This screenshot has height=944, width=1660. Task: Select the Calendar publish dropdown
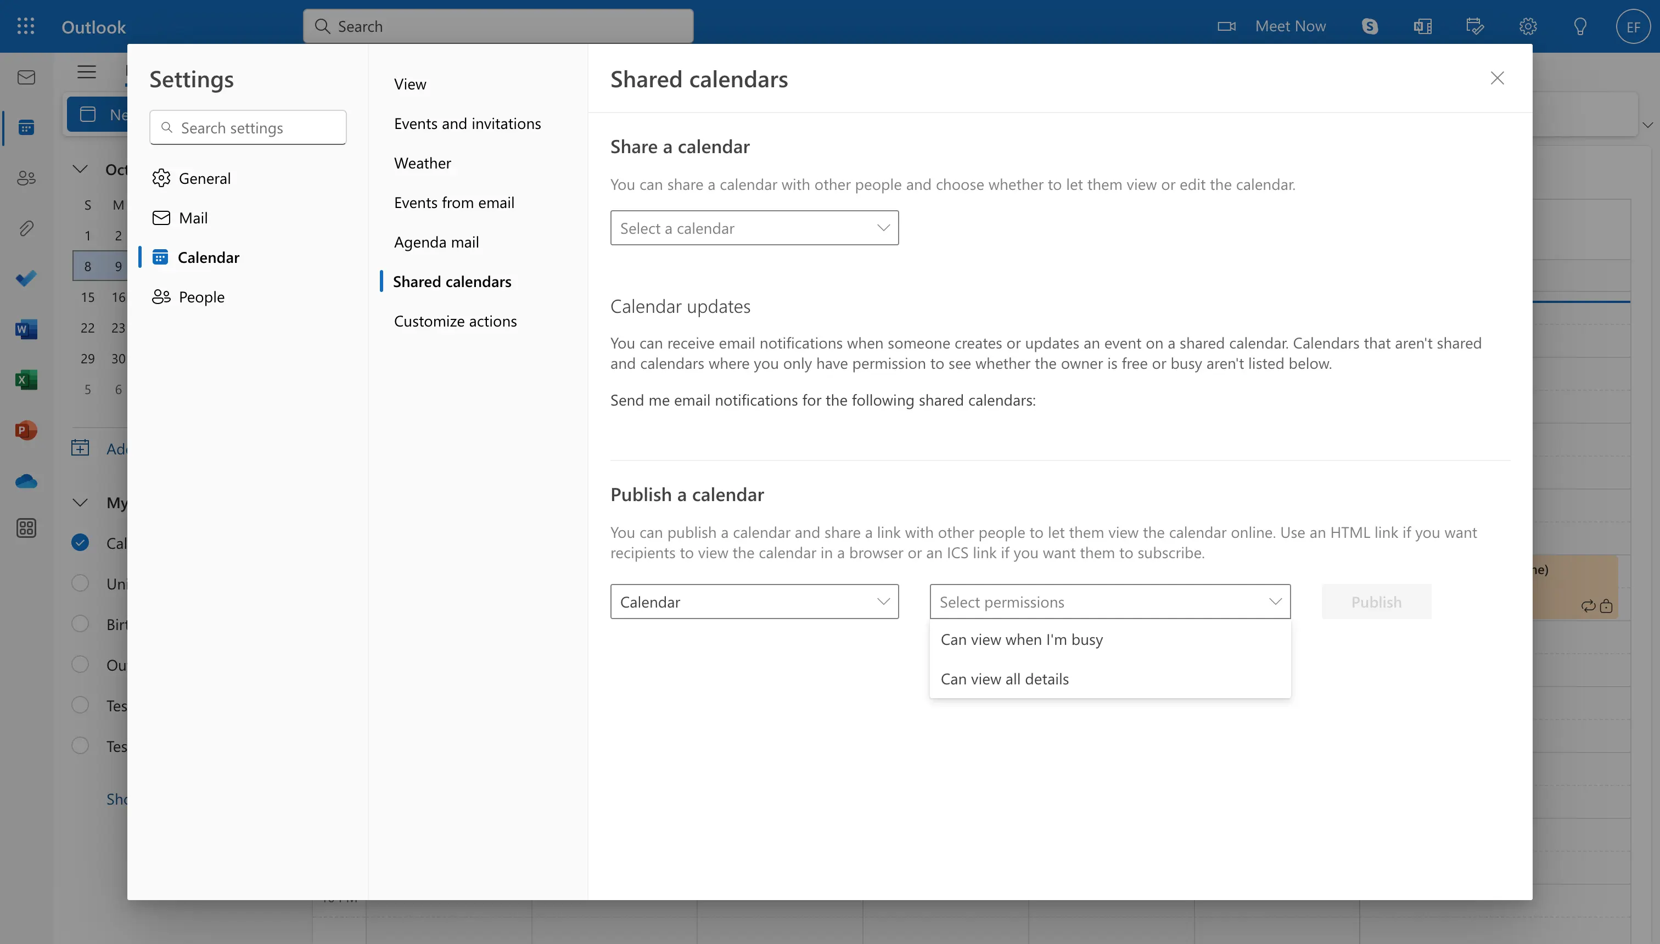(754, 601)
